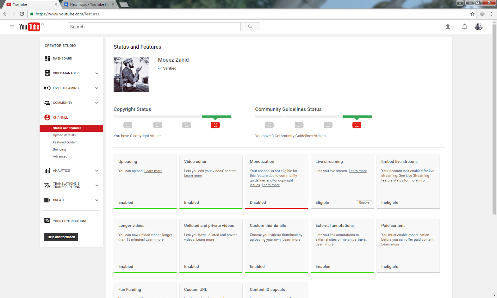Image resolution: width=497 pixels, height=298 pixels.
Task: Click the green Copyright Status bar segment
Action: click(216, 117)
